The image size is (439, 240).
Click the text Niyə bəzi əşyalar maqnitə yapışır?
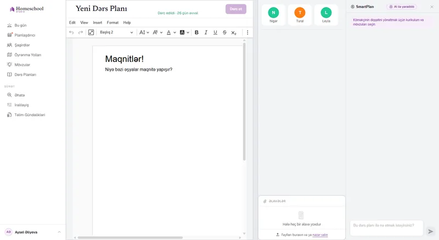coord(139,70)
